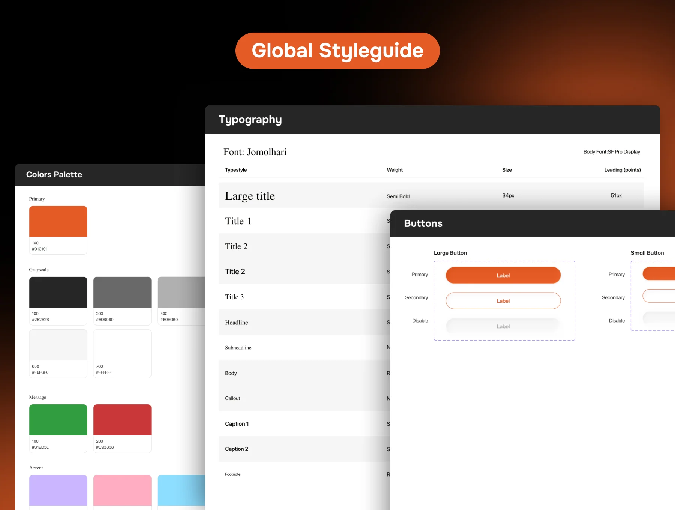Click the Weight column header
Screen dimensions: 675x510
coord(395,170)
